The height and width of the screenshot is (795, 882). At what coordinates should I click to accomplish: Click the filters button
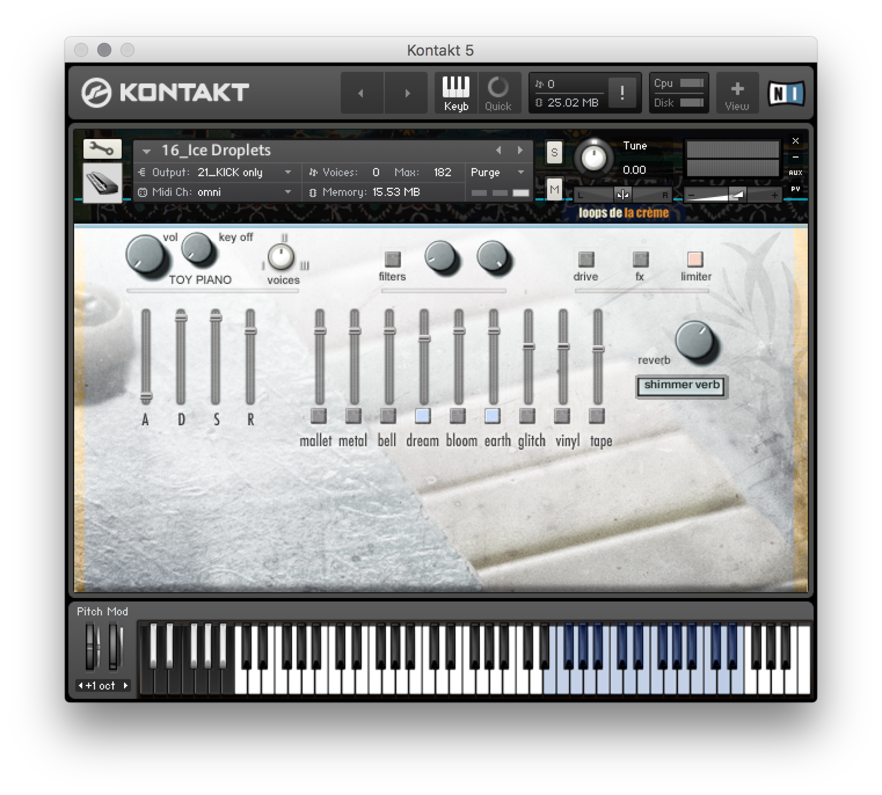click(392, 259)
